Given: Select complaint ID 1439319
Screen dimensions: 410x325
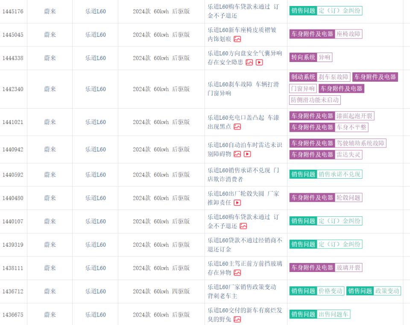Looking at the screenshot, I should pyautogui.click(x=13, y=245).
